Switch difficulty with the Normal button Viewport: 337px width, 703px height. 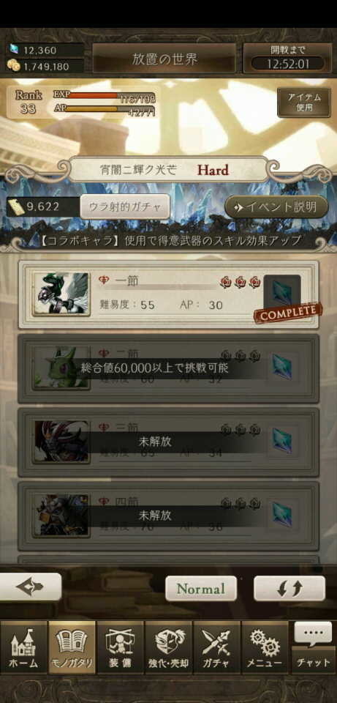pos(201,588)
